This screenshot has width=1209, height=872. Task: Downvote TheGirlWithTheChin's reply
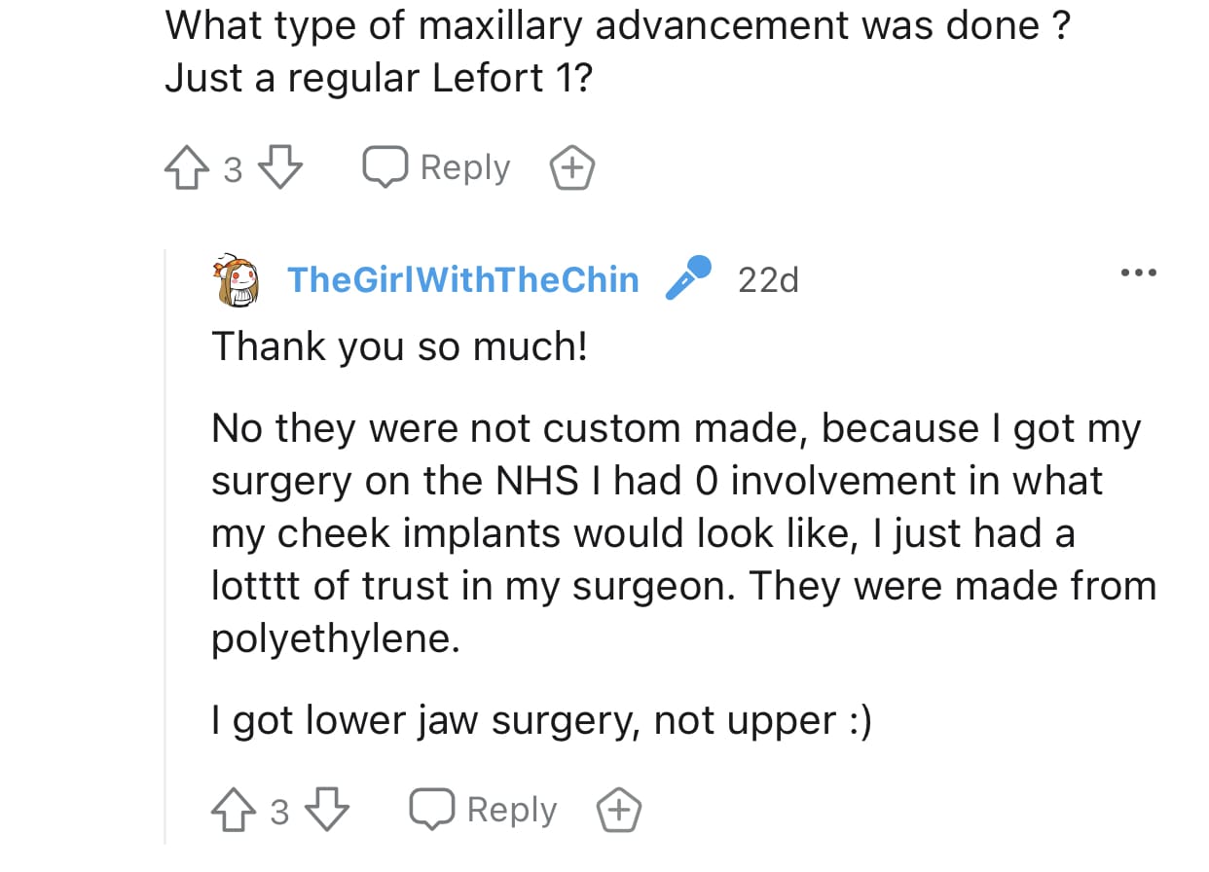[x=328, y=810]
